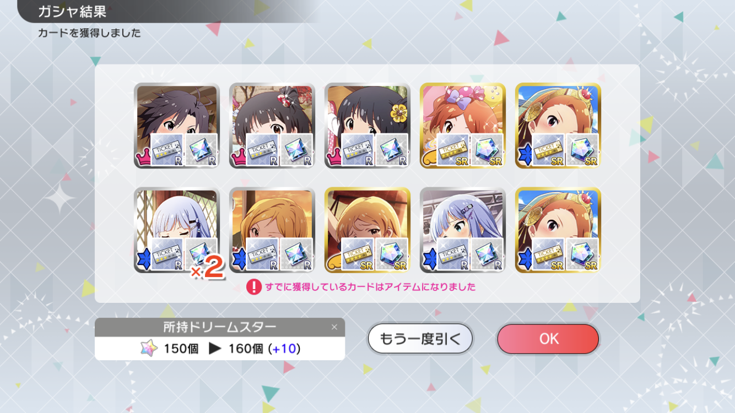This screenshot has height=413, width=735.
Task: Tap the pink crown icon on first card
Action: (143, 159)
